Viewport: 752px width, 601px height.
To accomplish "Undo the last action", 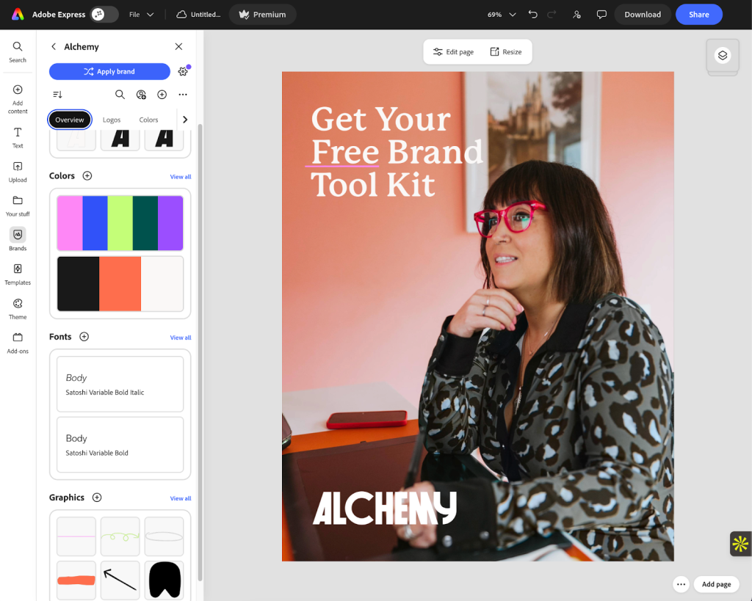I will (x=533, y=15).
